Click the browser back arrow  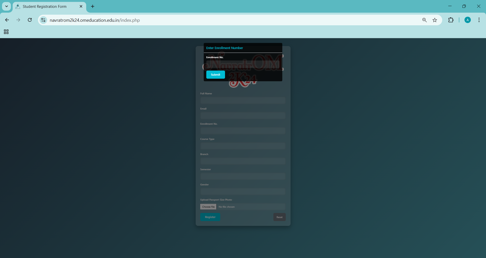[7, 20]
